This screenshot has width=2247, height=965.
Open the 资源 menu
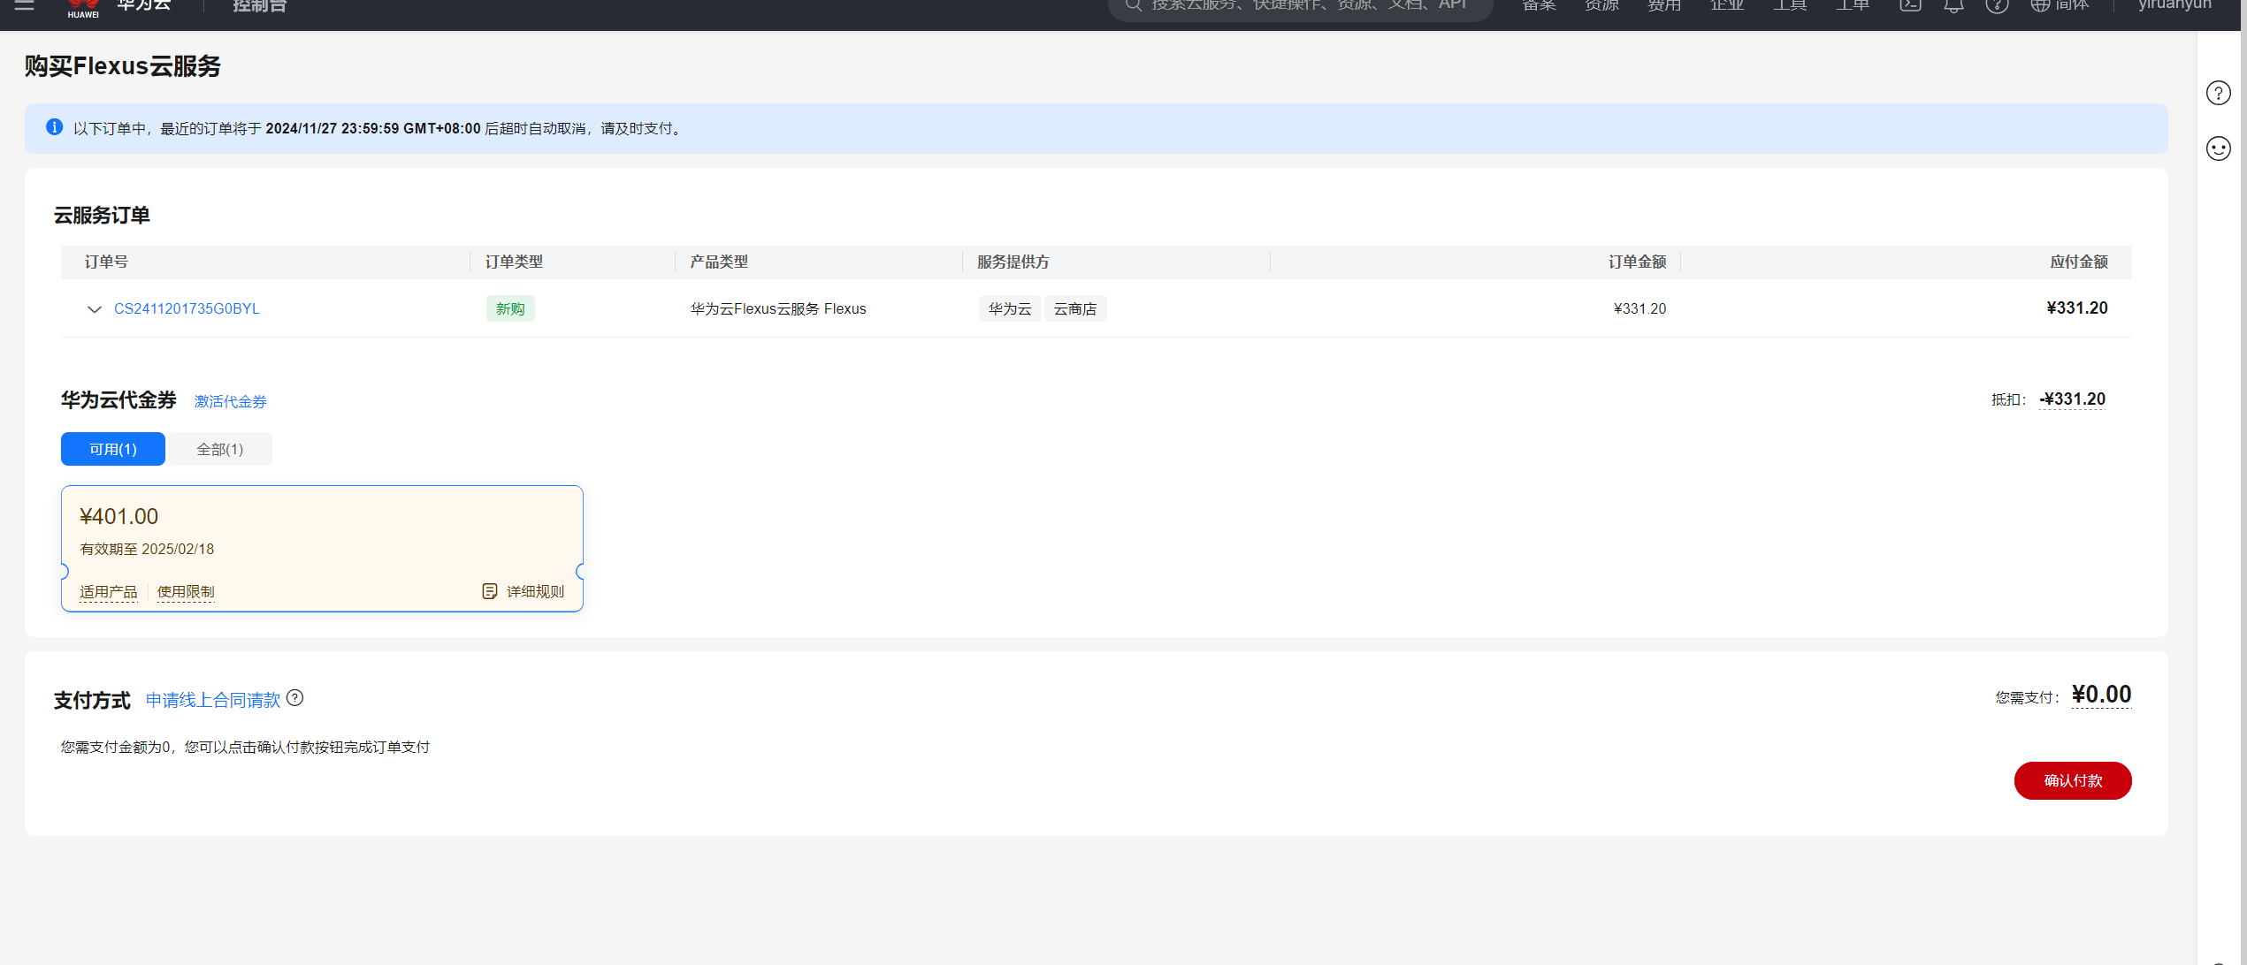tap(1601, 5)
